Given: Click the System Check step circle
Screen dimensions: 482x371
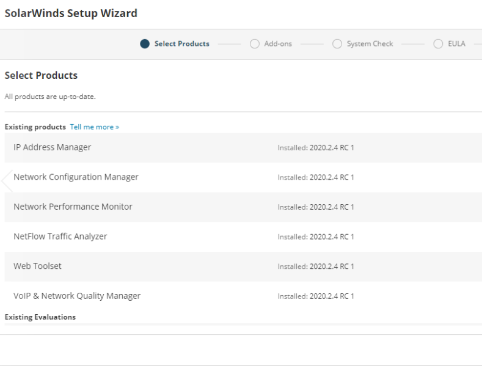Looking at the screenshot, I should click(337, 44).
